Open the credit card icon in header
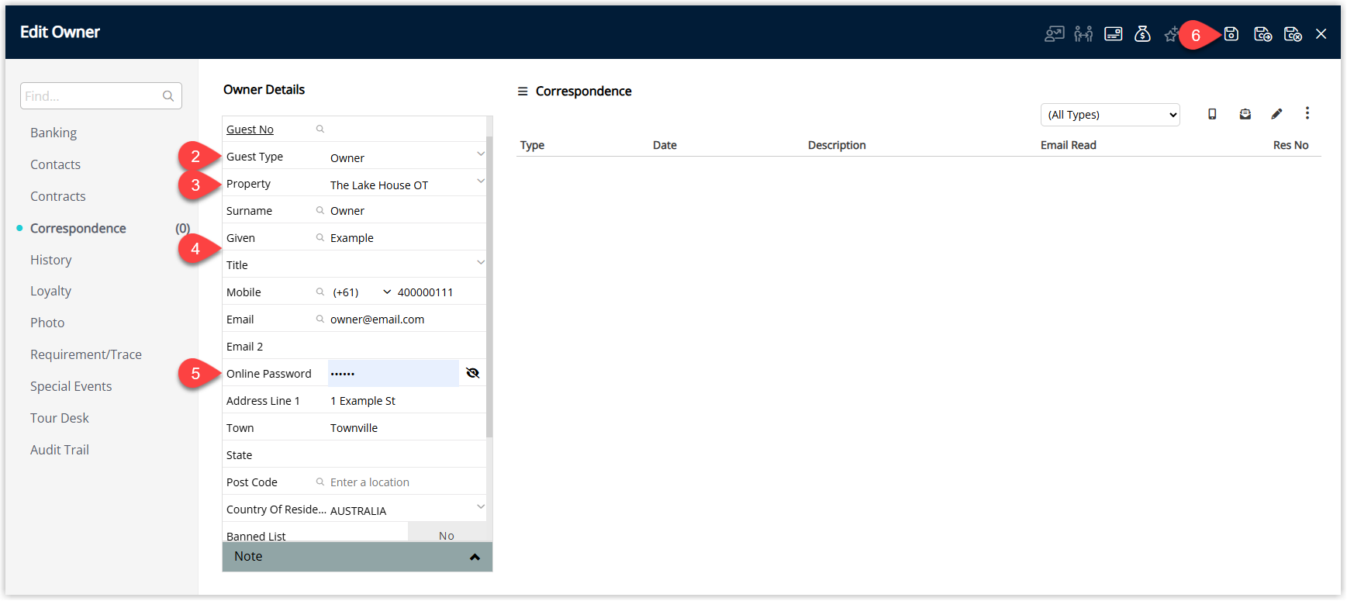This screenshot has height=601, width=1347. tap(1114, 34)
